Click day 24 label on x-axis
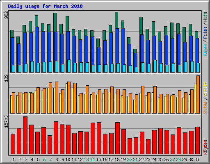The image size is (210, 164). pyautogui.click(x=154, y=159)
